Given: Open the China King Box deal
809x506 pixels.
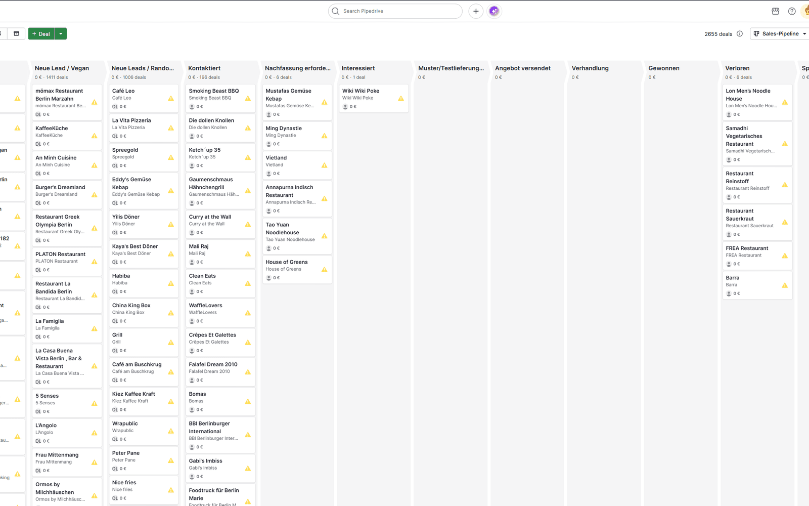Looking at the screenshot, I should pyautogui.click(x=144, y=313).
